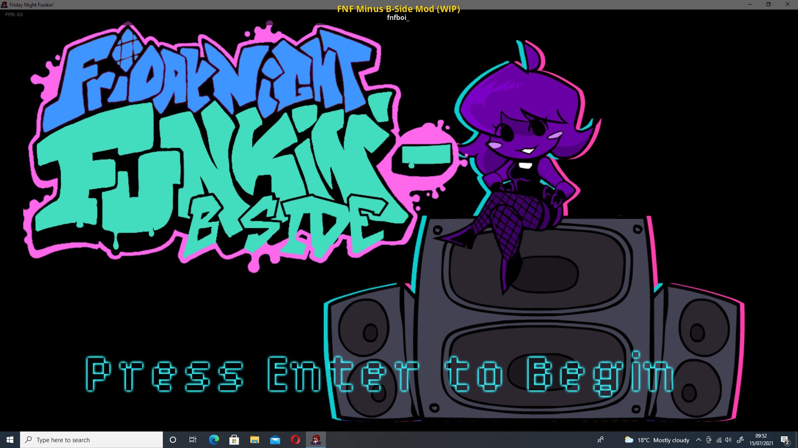This screenshot has height=448, width=798.
Task: Open Microsoft Edge from the taskbar
Action: 214,440
